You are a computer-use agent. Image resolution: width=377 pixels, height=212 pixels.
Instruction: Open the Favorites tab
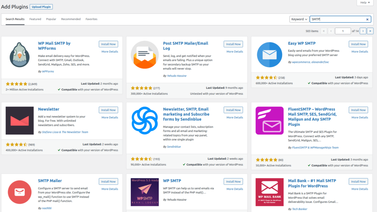(x=91, y=19)
